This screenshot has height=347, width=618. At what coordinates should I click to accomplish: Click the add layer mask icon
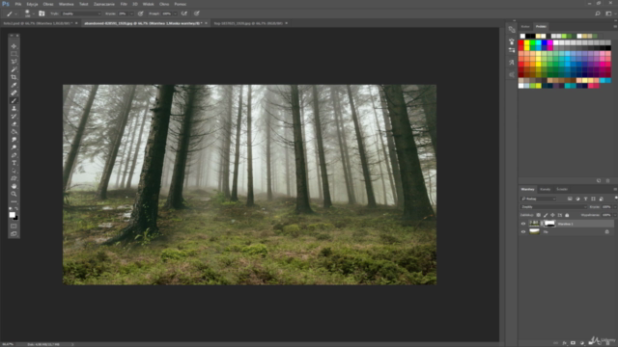573,343
